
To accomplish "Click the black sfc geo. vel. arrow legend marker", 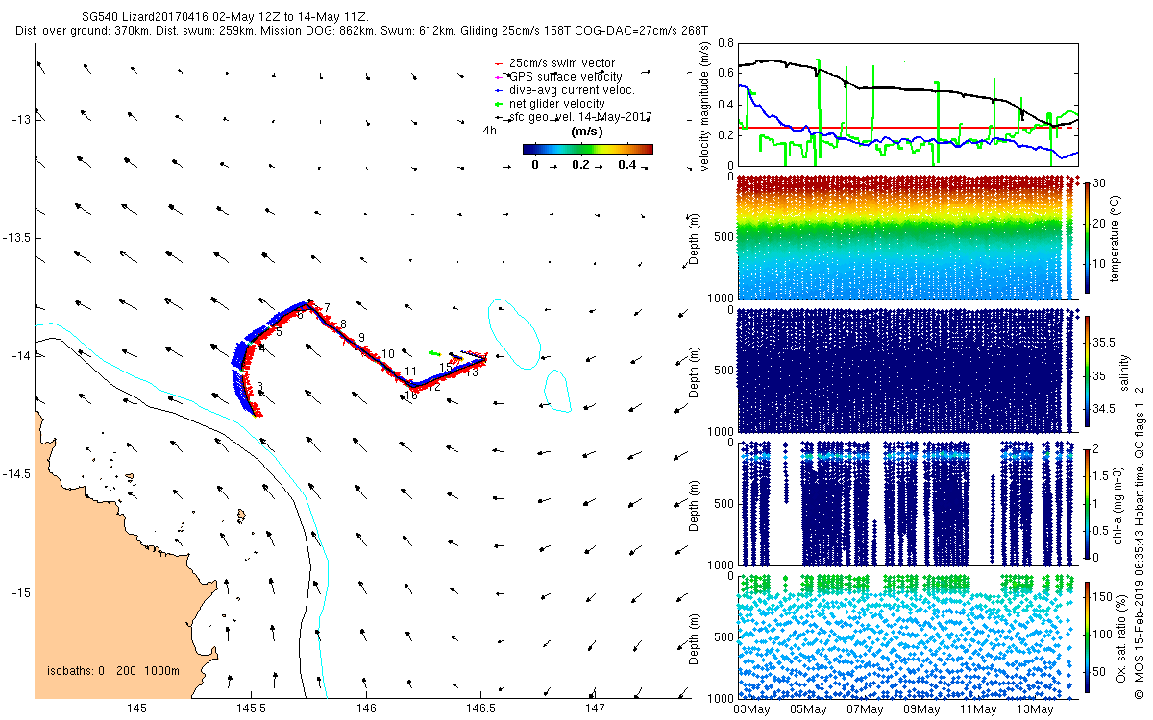I will [x=500, y=117].
